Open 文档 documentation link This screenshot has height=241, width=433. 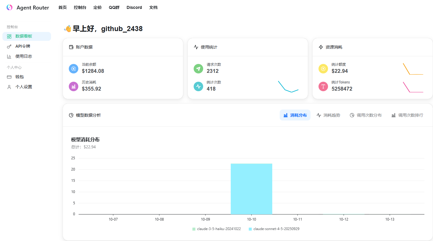coord(153,7)
